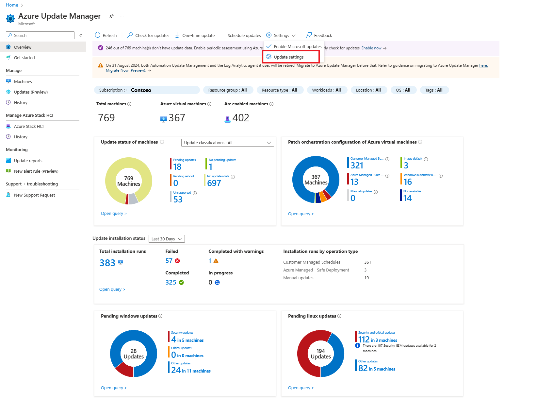Open Updates (Preview) in the sidebar
Screen dimensions: 553x418
[31, 92]
